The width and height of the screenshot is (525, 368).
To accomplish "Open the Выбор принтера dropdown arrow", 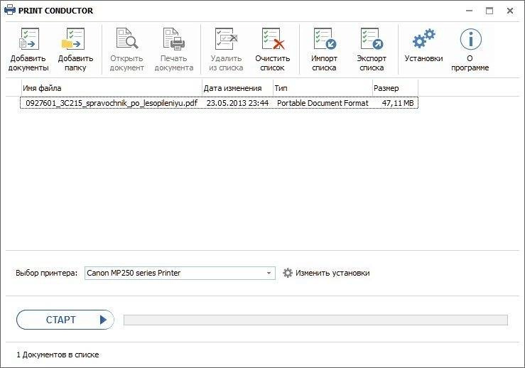I will (269, 274).
